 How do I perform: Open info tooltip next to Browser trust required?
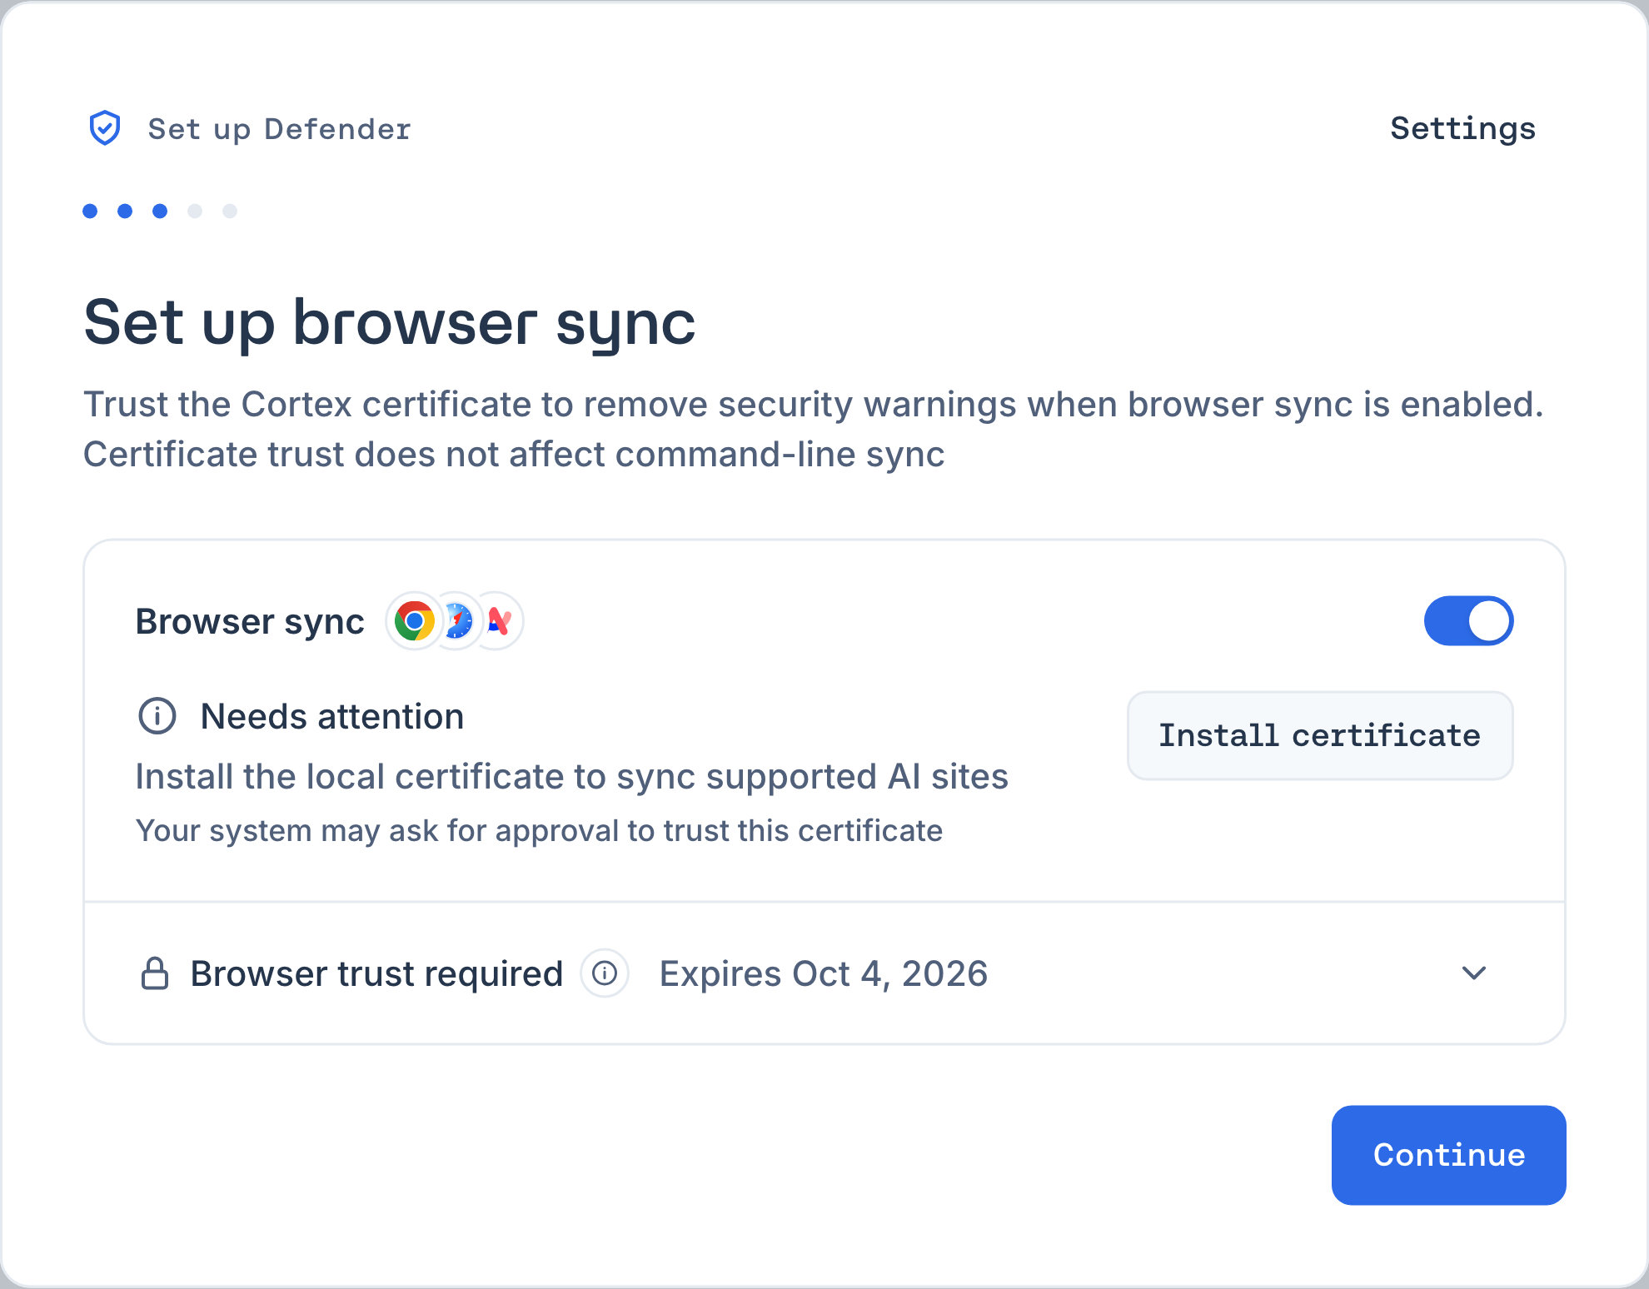(x=605, y=973)
